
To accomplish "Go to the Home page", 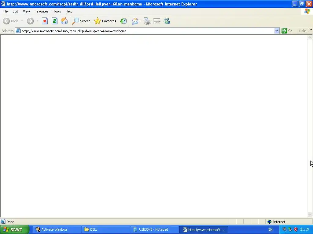I will (x=64, y=21).
